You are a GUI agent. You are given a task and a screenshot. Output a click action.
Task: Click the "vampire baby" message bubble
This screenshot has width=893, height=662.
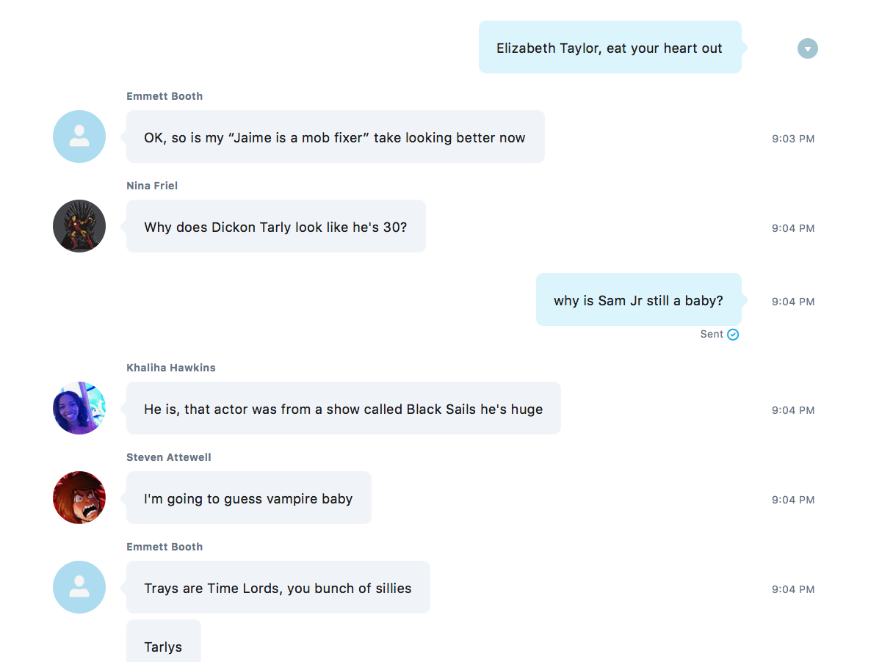pyautogui.click(x=248, y=498)
